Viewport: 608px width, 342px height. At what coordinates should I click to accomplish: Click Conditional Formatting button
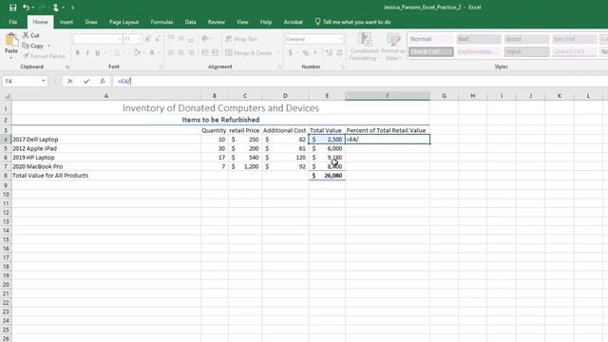[x=365, y=47]
